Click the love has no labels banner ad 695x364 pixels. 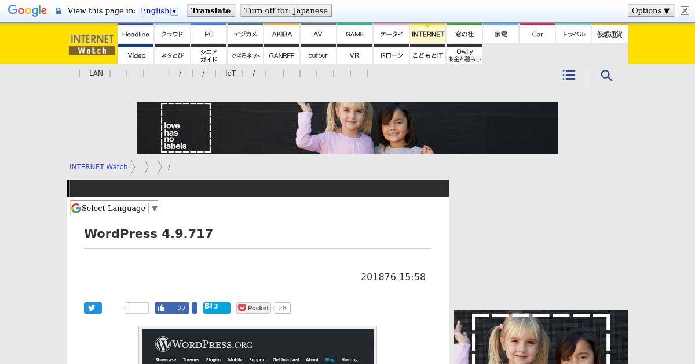click(348, 128)
